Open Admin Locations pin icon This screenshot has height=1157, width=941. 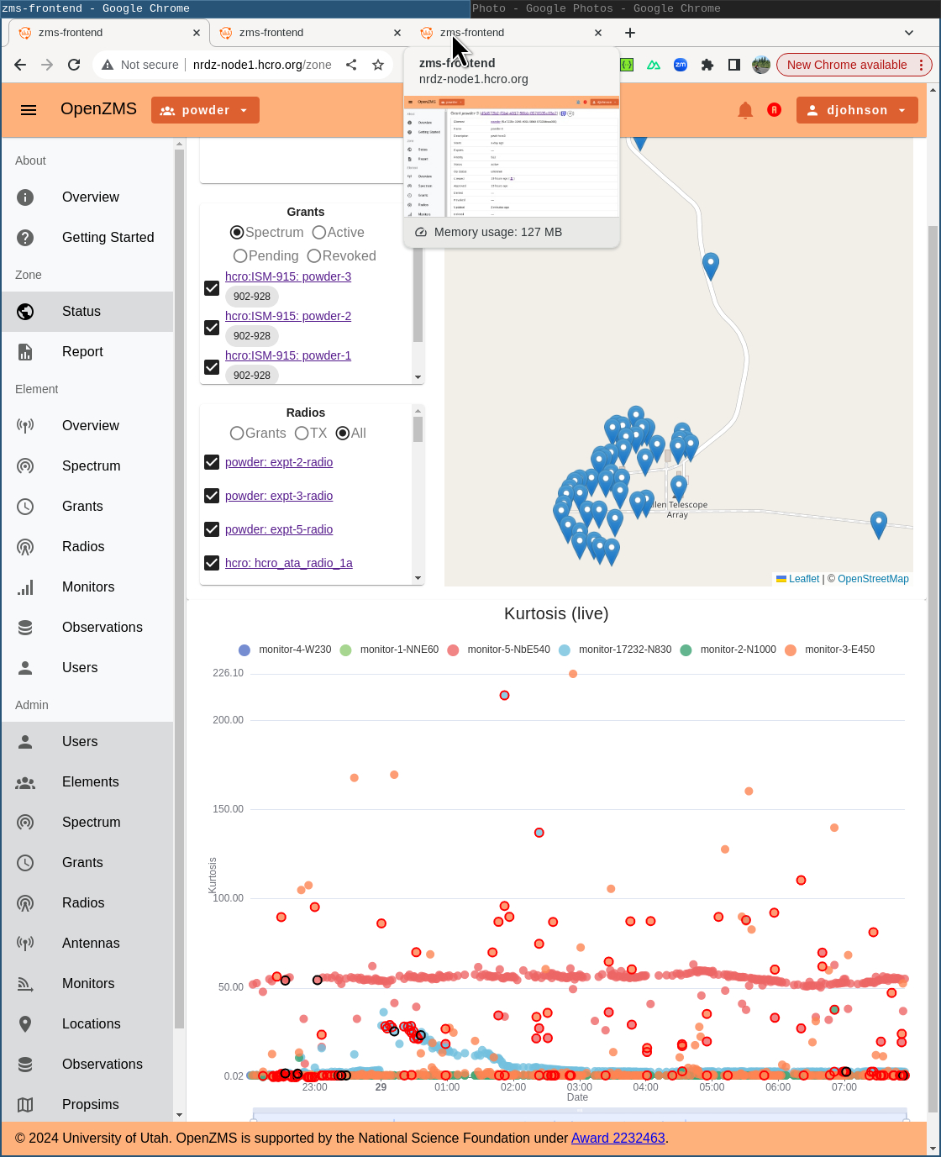click(x=25, y=1024)
